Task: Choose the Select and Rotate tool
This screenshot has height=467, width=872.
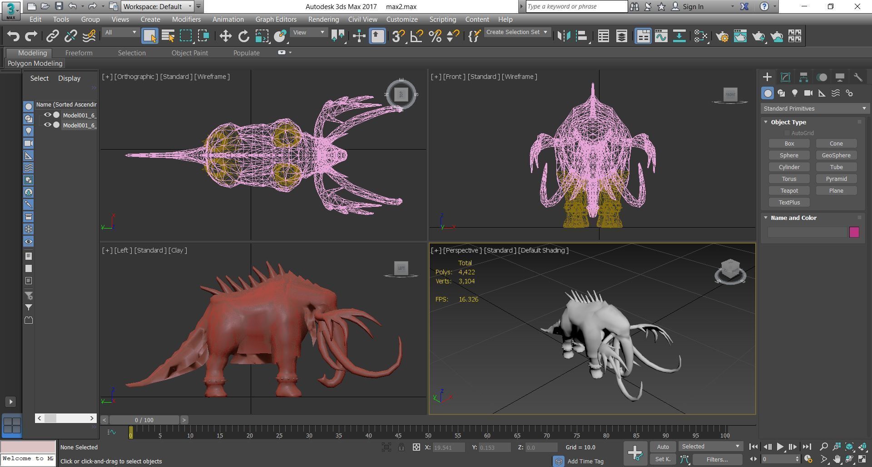Action: (244, 36)
